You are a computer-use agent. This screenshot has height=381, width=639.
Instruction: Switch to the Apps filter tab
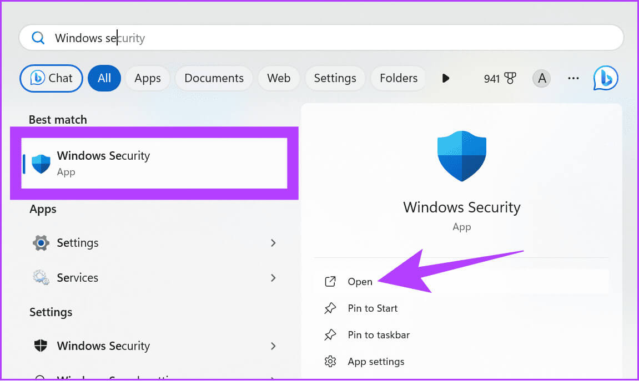[148, 78]
